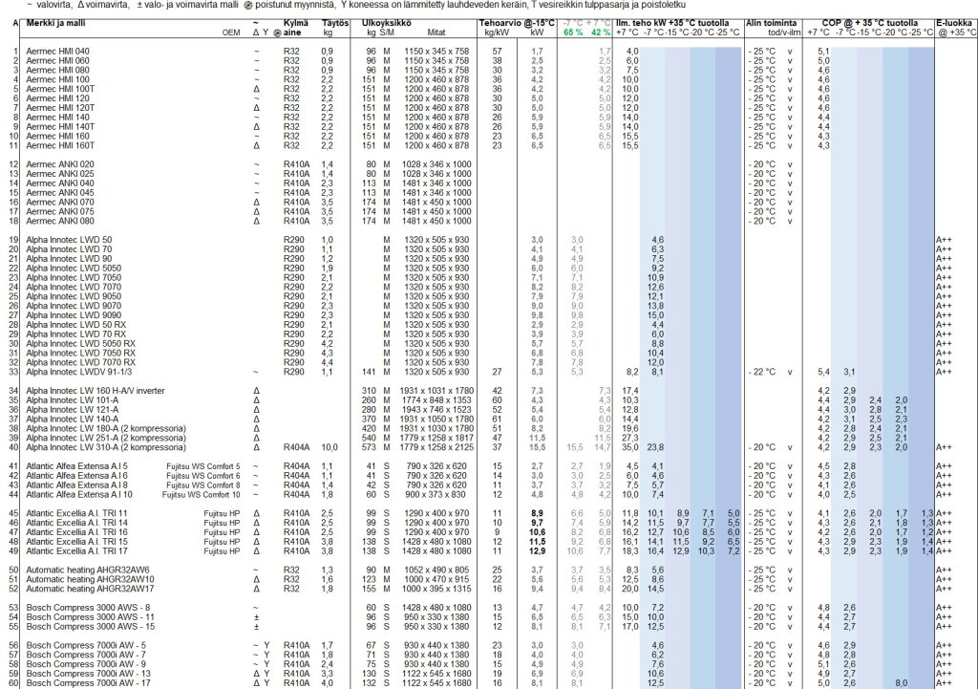Click the R404A cell for LW 310-A
The width and height of the screenshot is (978, 689).
(x=294, y=446)
